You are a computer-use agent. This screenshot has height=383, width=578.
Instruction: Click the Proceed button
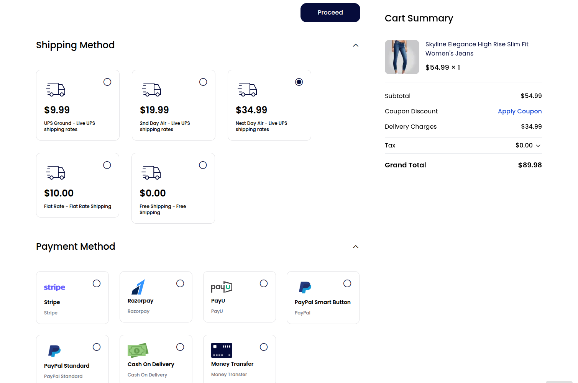pyautogui.click(x=330, y=13)
